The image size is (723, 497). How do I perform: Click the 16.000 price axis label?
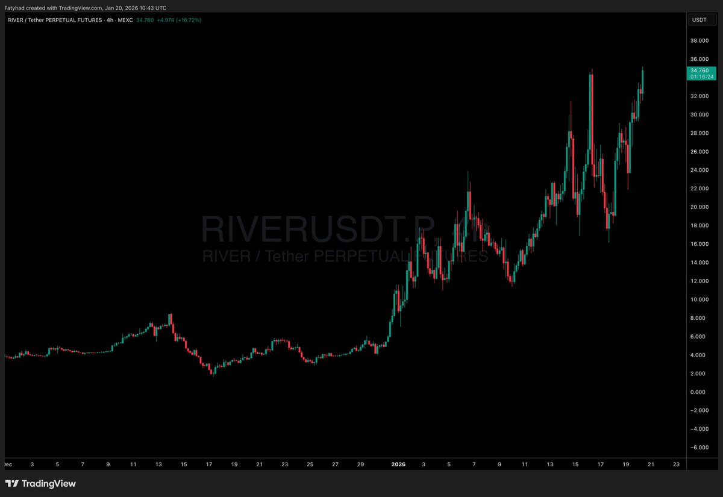coord(700,244)
